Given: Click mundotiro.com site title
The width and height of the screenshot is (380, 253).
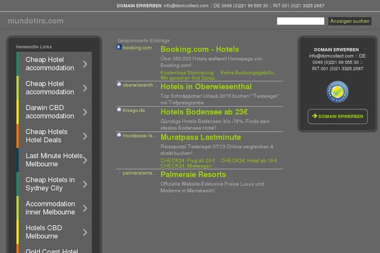Looking at the screenshot, I should tap(35, 21).
